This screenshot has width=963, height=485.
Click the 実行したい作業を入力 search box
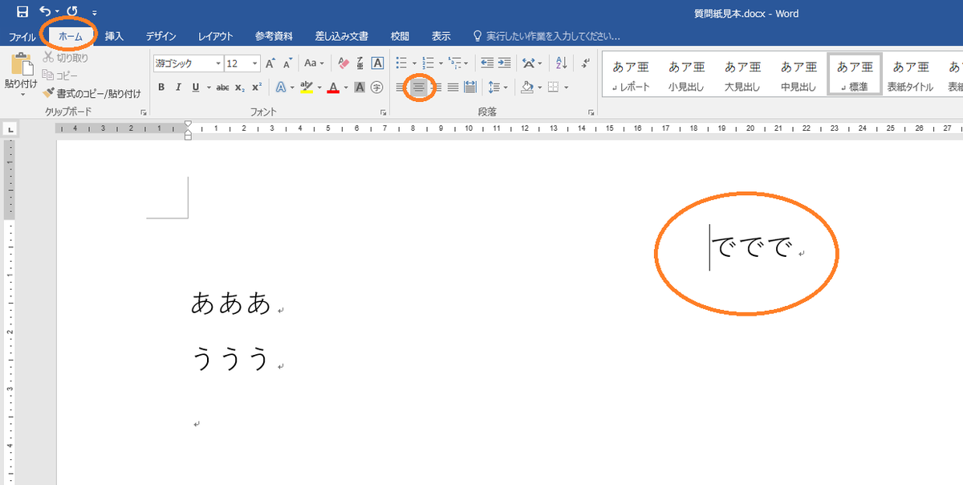pyautogui.click(x=547, y=36)
